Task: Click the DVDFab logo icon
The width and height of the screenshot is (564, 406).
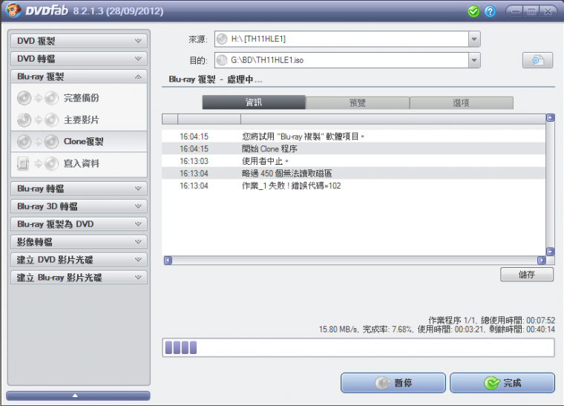Action: coord(13,11)
